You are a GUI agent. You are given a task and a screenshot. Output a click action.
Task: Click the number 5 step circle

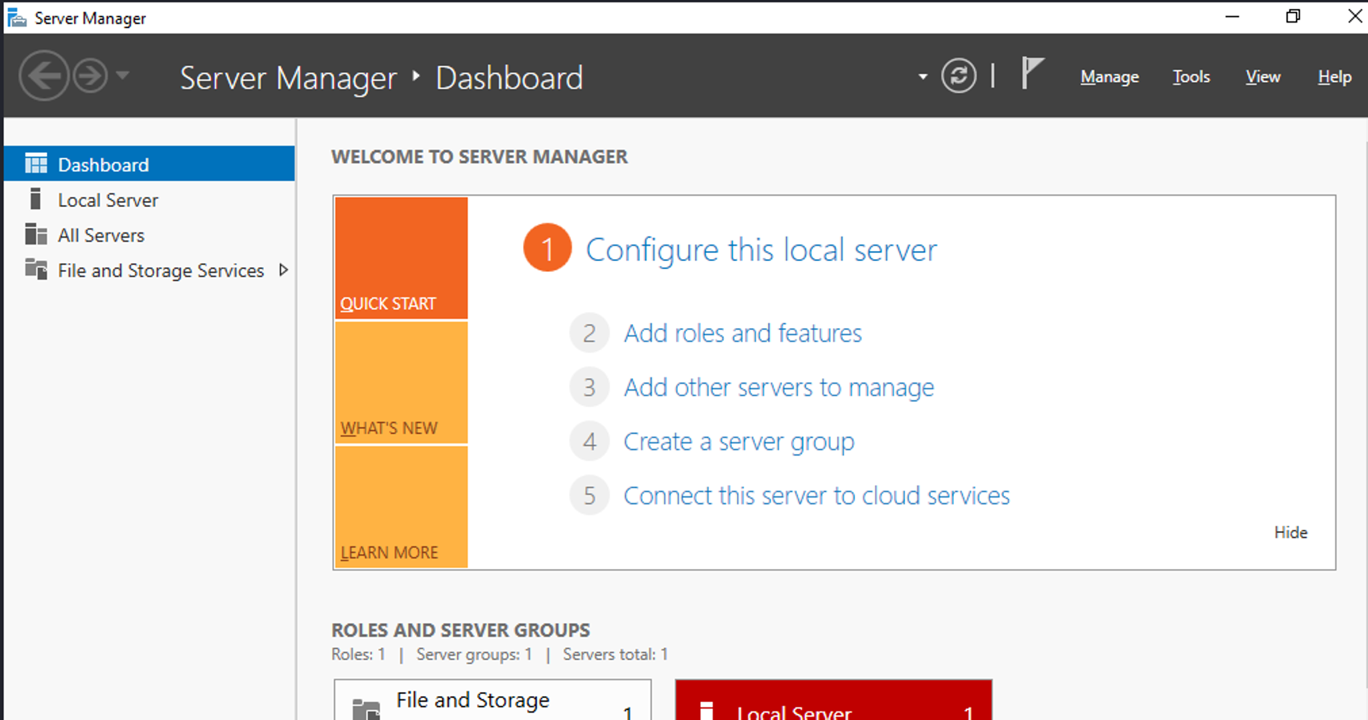point(589,496)
